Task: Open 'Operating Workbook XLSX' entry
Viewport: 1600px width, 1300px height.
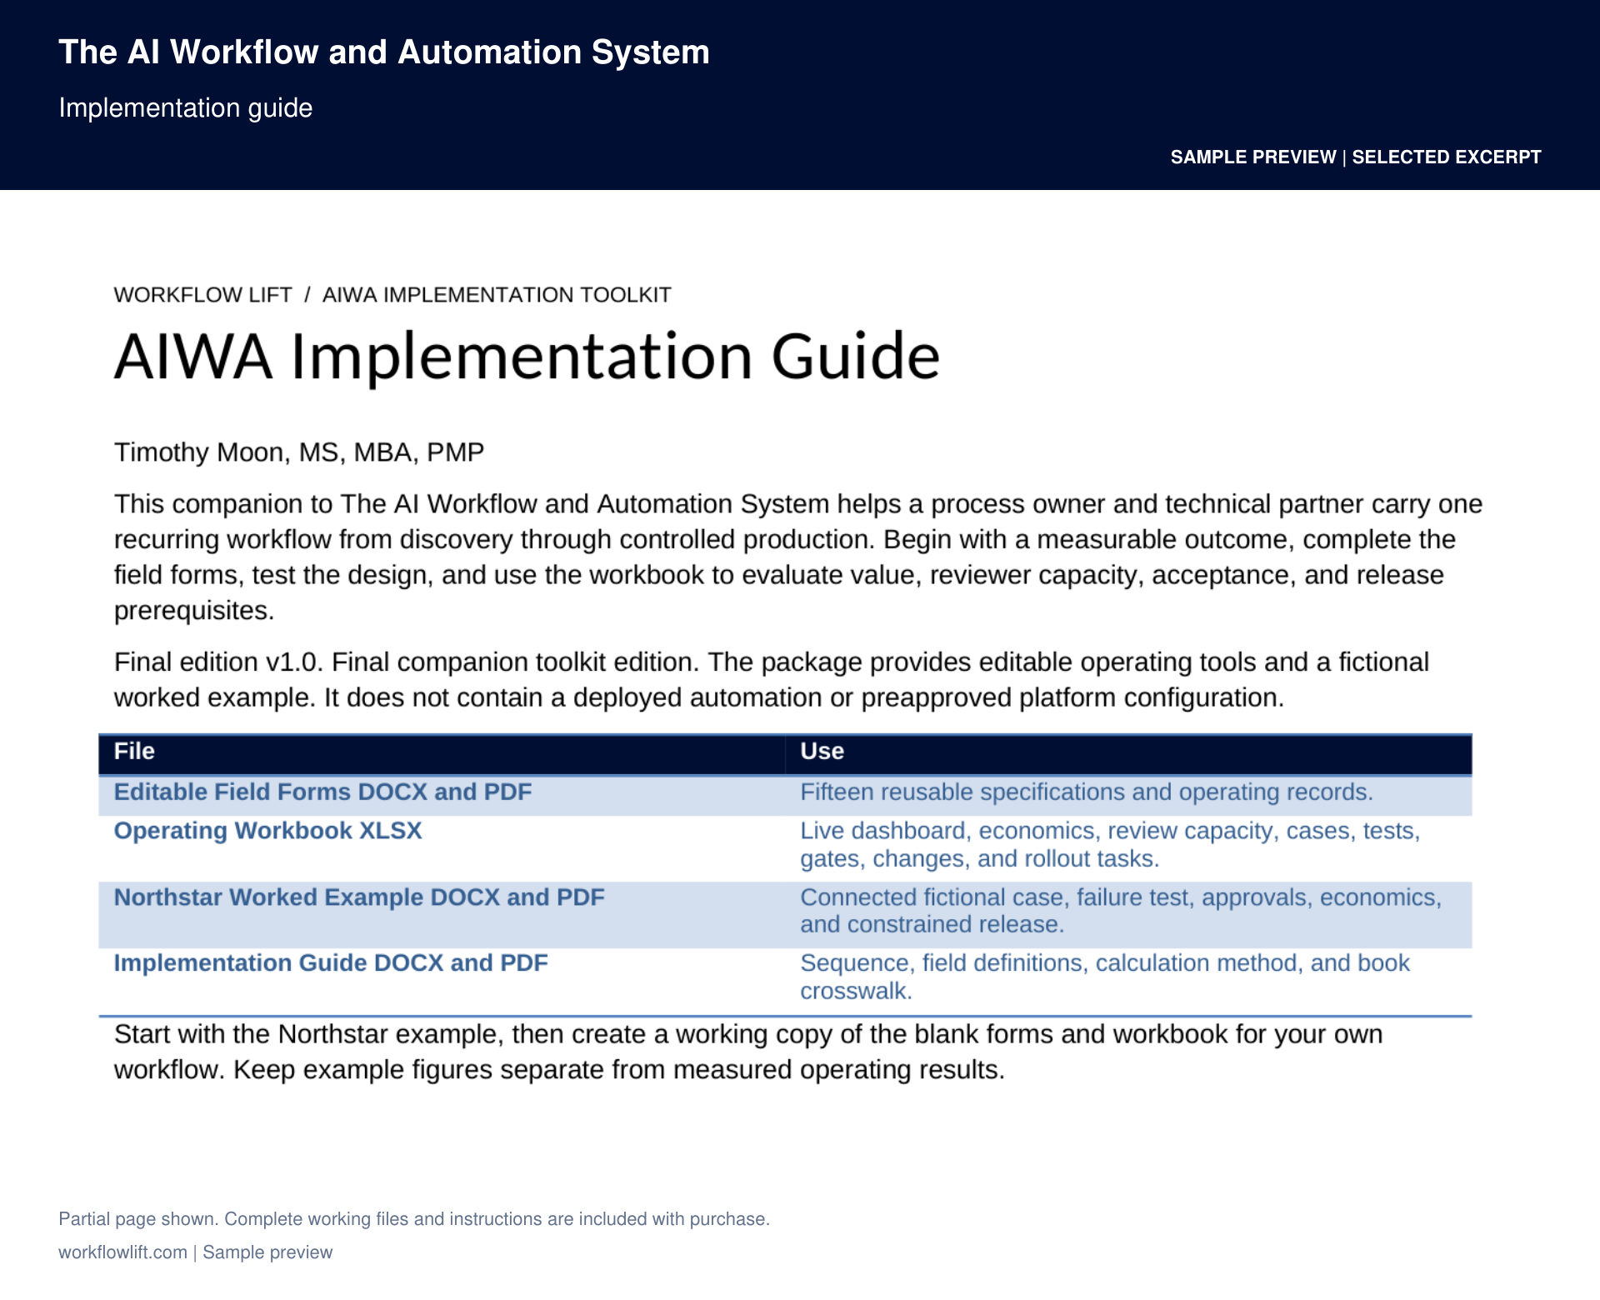Action: pos(267,831)
